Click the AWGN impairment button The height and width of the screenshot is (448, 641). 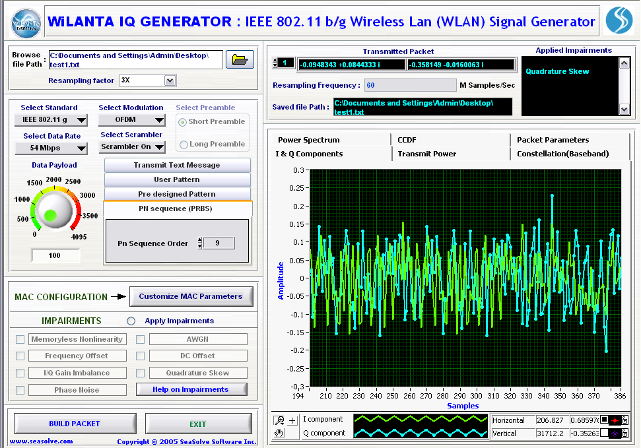pos(198,339)
